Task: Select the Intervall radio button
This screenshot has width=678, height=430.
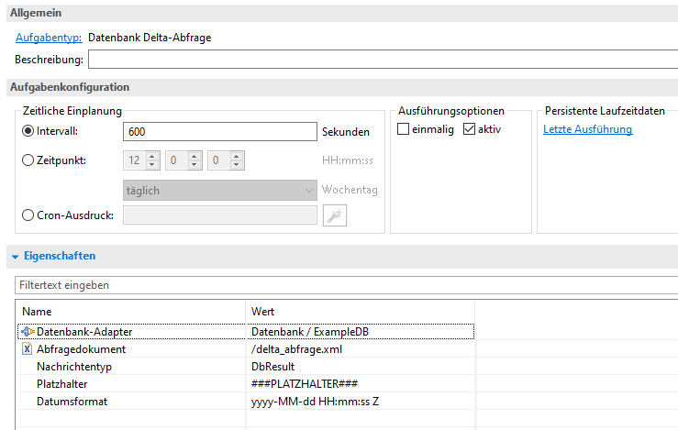Action: tap(28, 131)
